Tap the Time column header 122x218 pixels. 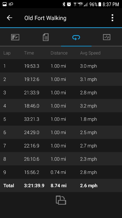[x=29, y=53]
